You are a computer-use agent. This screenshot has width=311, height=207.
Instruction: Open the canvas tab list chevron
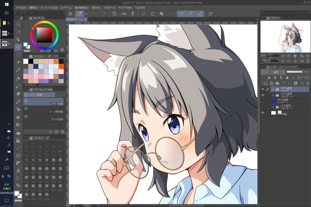pos(257,19)
